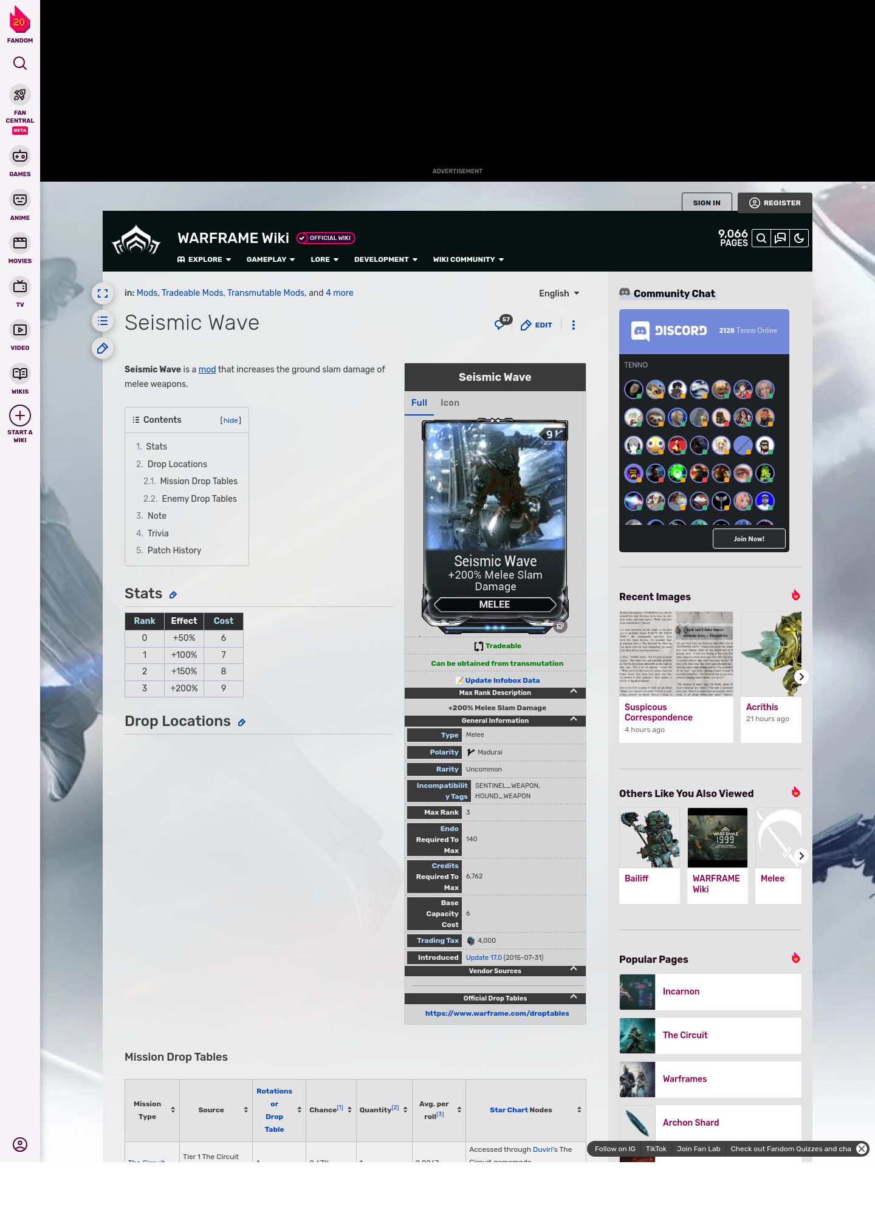875x1215 pixels.
Task: Open Gameplay dropdown menu
Action: [x=270, y=259]
